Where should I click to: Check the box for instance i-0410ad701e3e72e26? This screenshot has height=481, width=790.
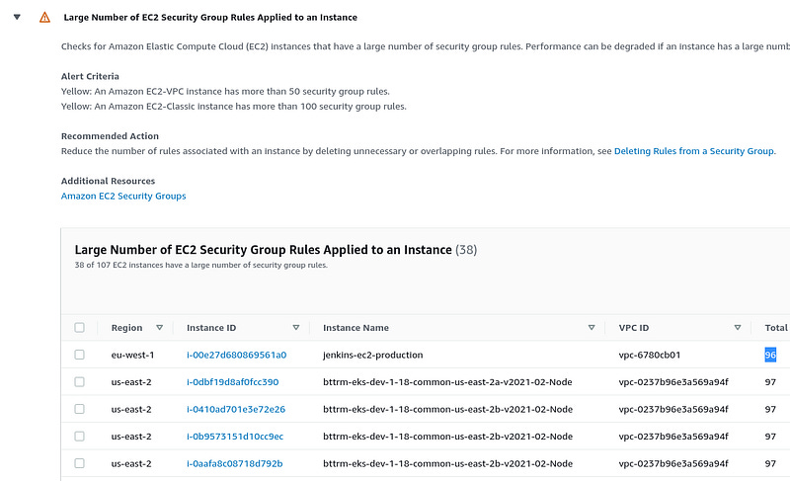coord(80,409)
